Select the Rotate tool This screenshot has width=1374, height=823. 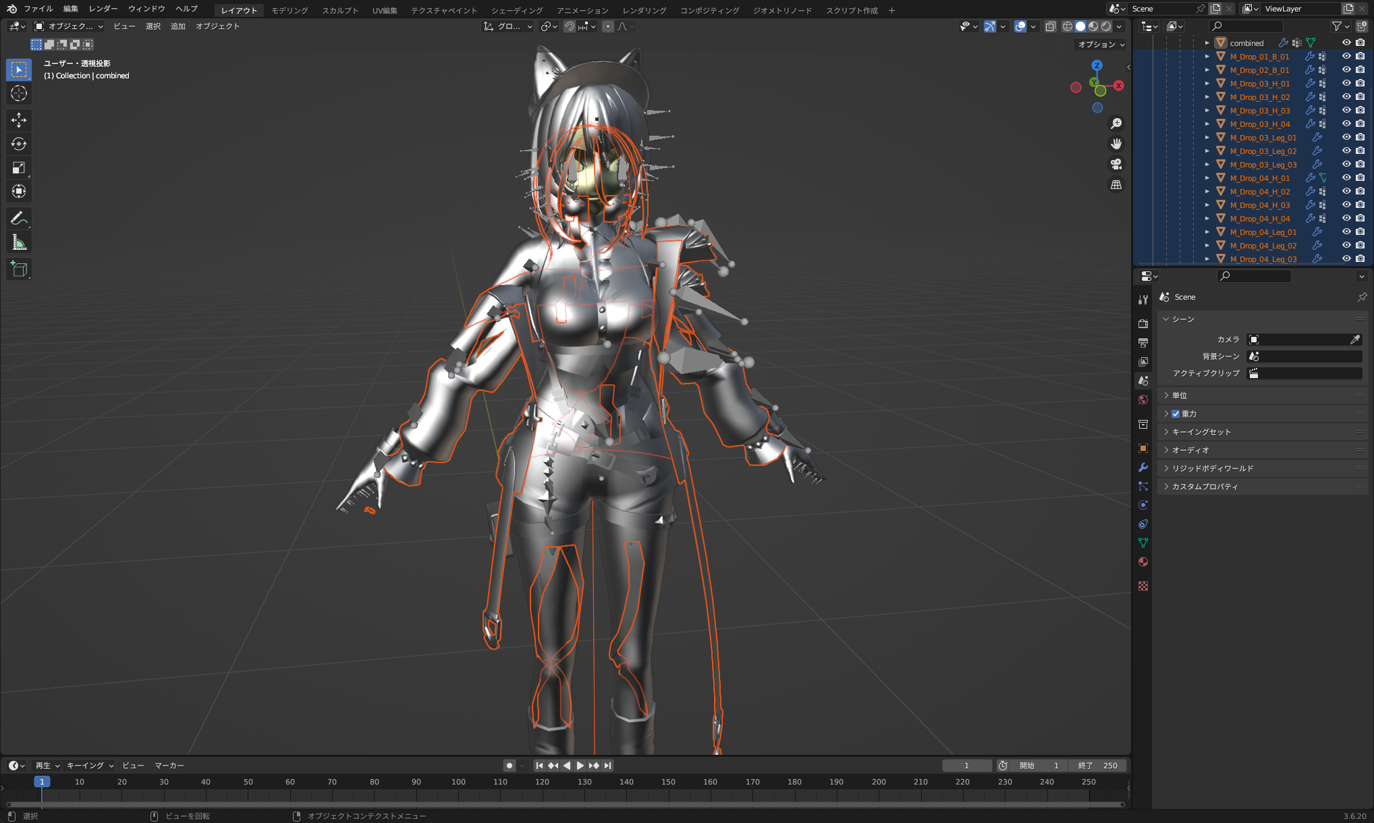pos(19,144)
